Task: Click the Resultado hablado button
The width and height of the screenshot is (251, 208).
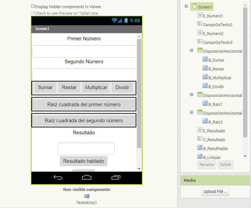Action: (x=84, y=161)
